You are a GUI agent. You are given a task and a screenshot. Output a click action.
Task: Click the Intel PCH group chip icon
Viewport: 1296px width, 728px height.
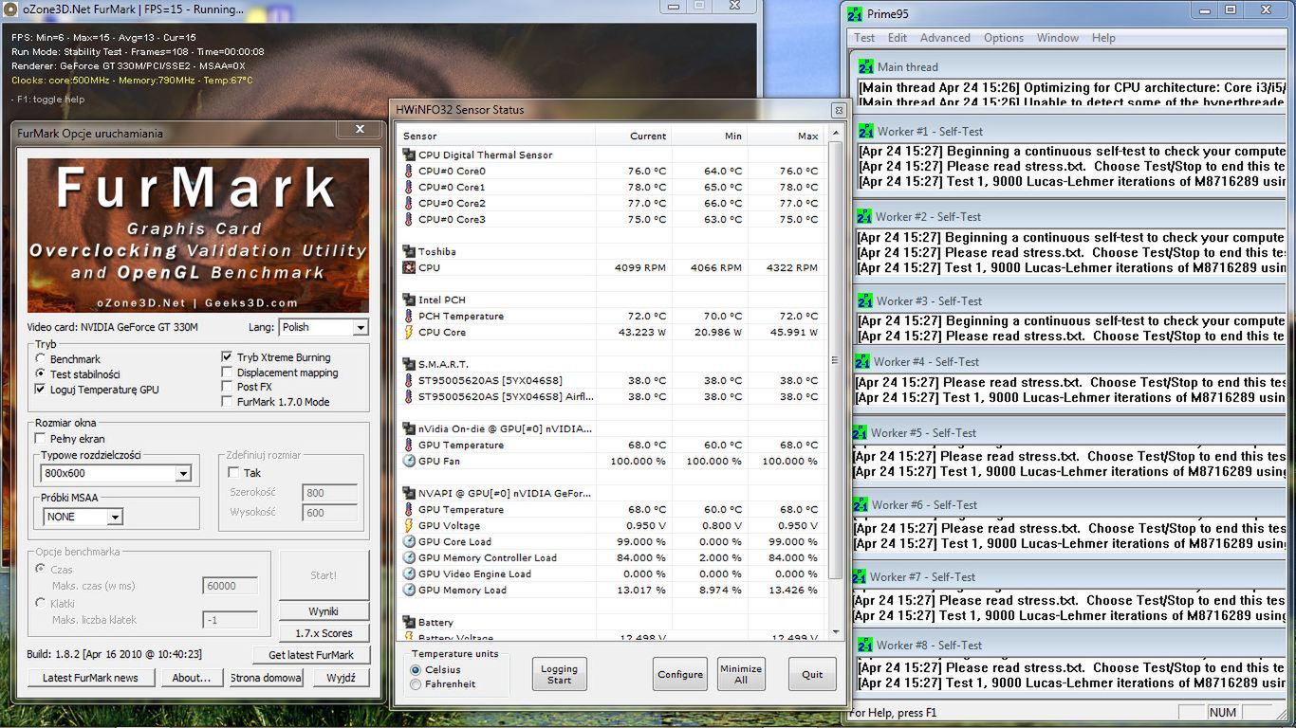click(x=409, y=300)
